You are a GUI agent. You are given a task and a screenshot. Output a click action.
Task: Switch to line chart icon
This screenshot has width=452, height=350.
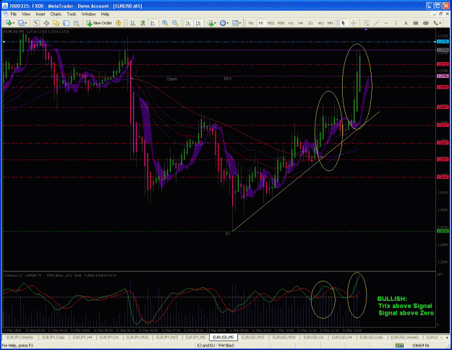153,23
